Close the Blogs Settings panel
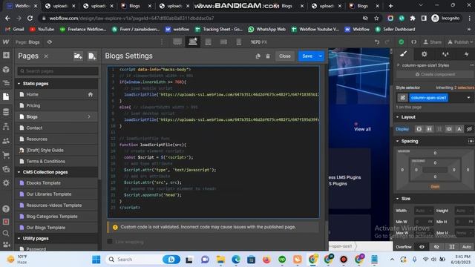The height and width of the screenshot is (267, 475). coord(285,56)
